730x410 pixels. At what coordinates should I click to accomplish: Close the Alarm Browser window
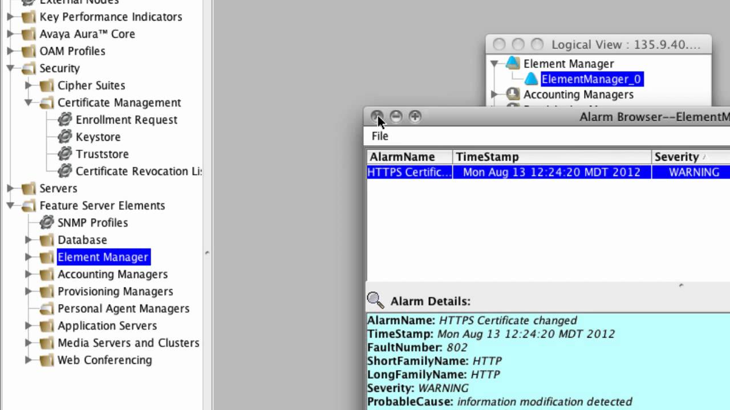(x=377, y=117)
